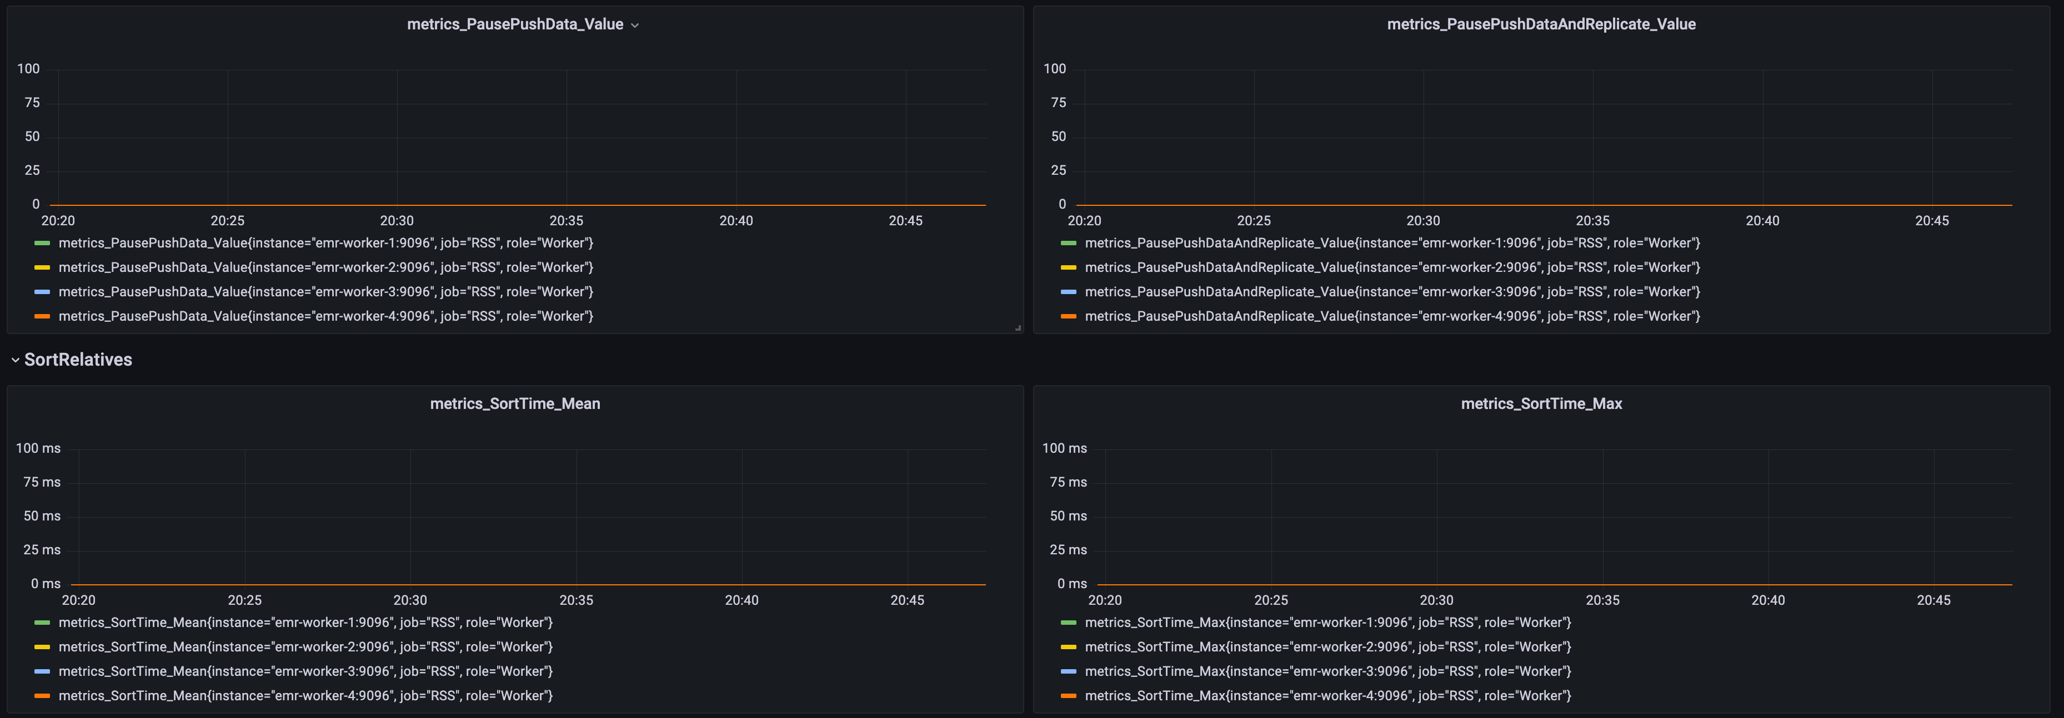Click the metrics_SortTime_Max panel title

(x=1541, y=403)
